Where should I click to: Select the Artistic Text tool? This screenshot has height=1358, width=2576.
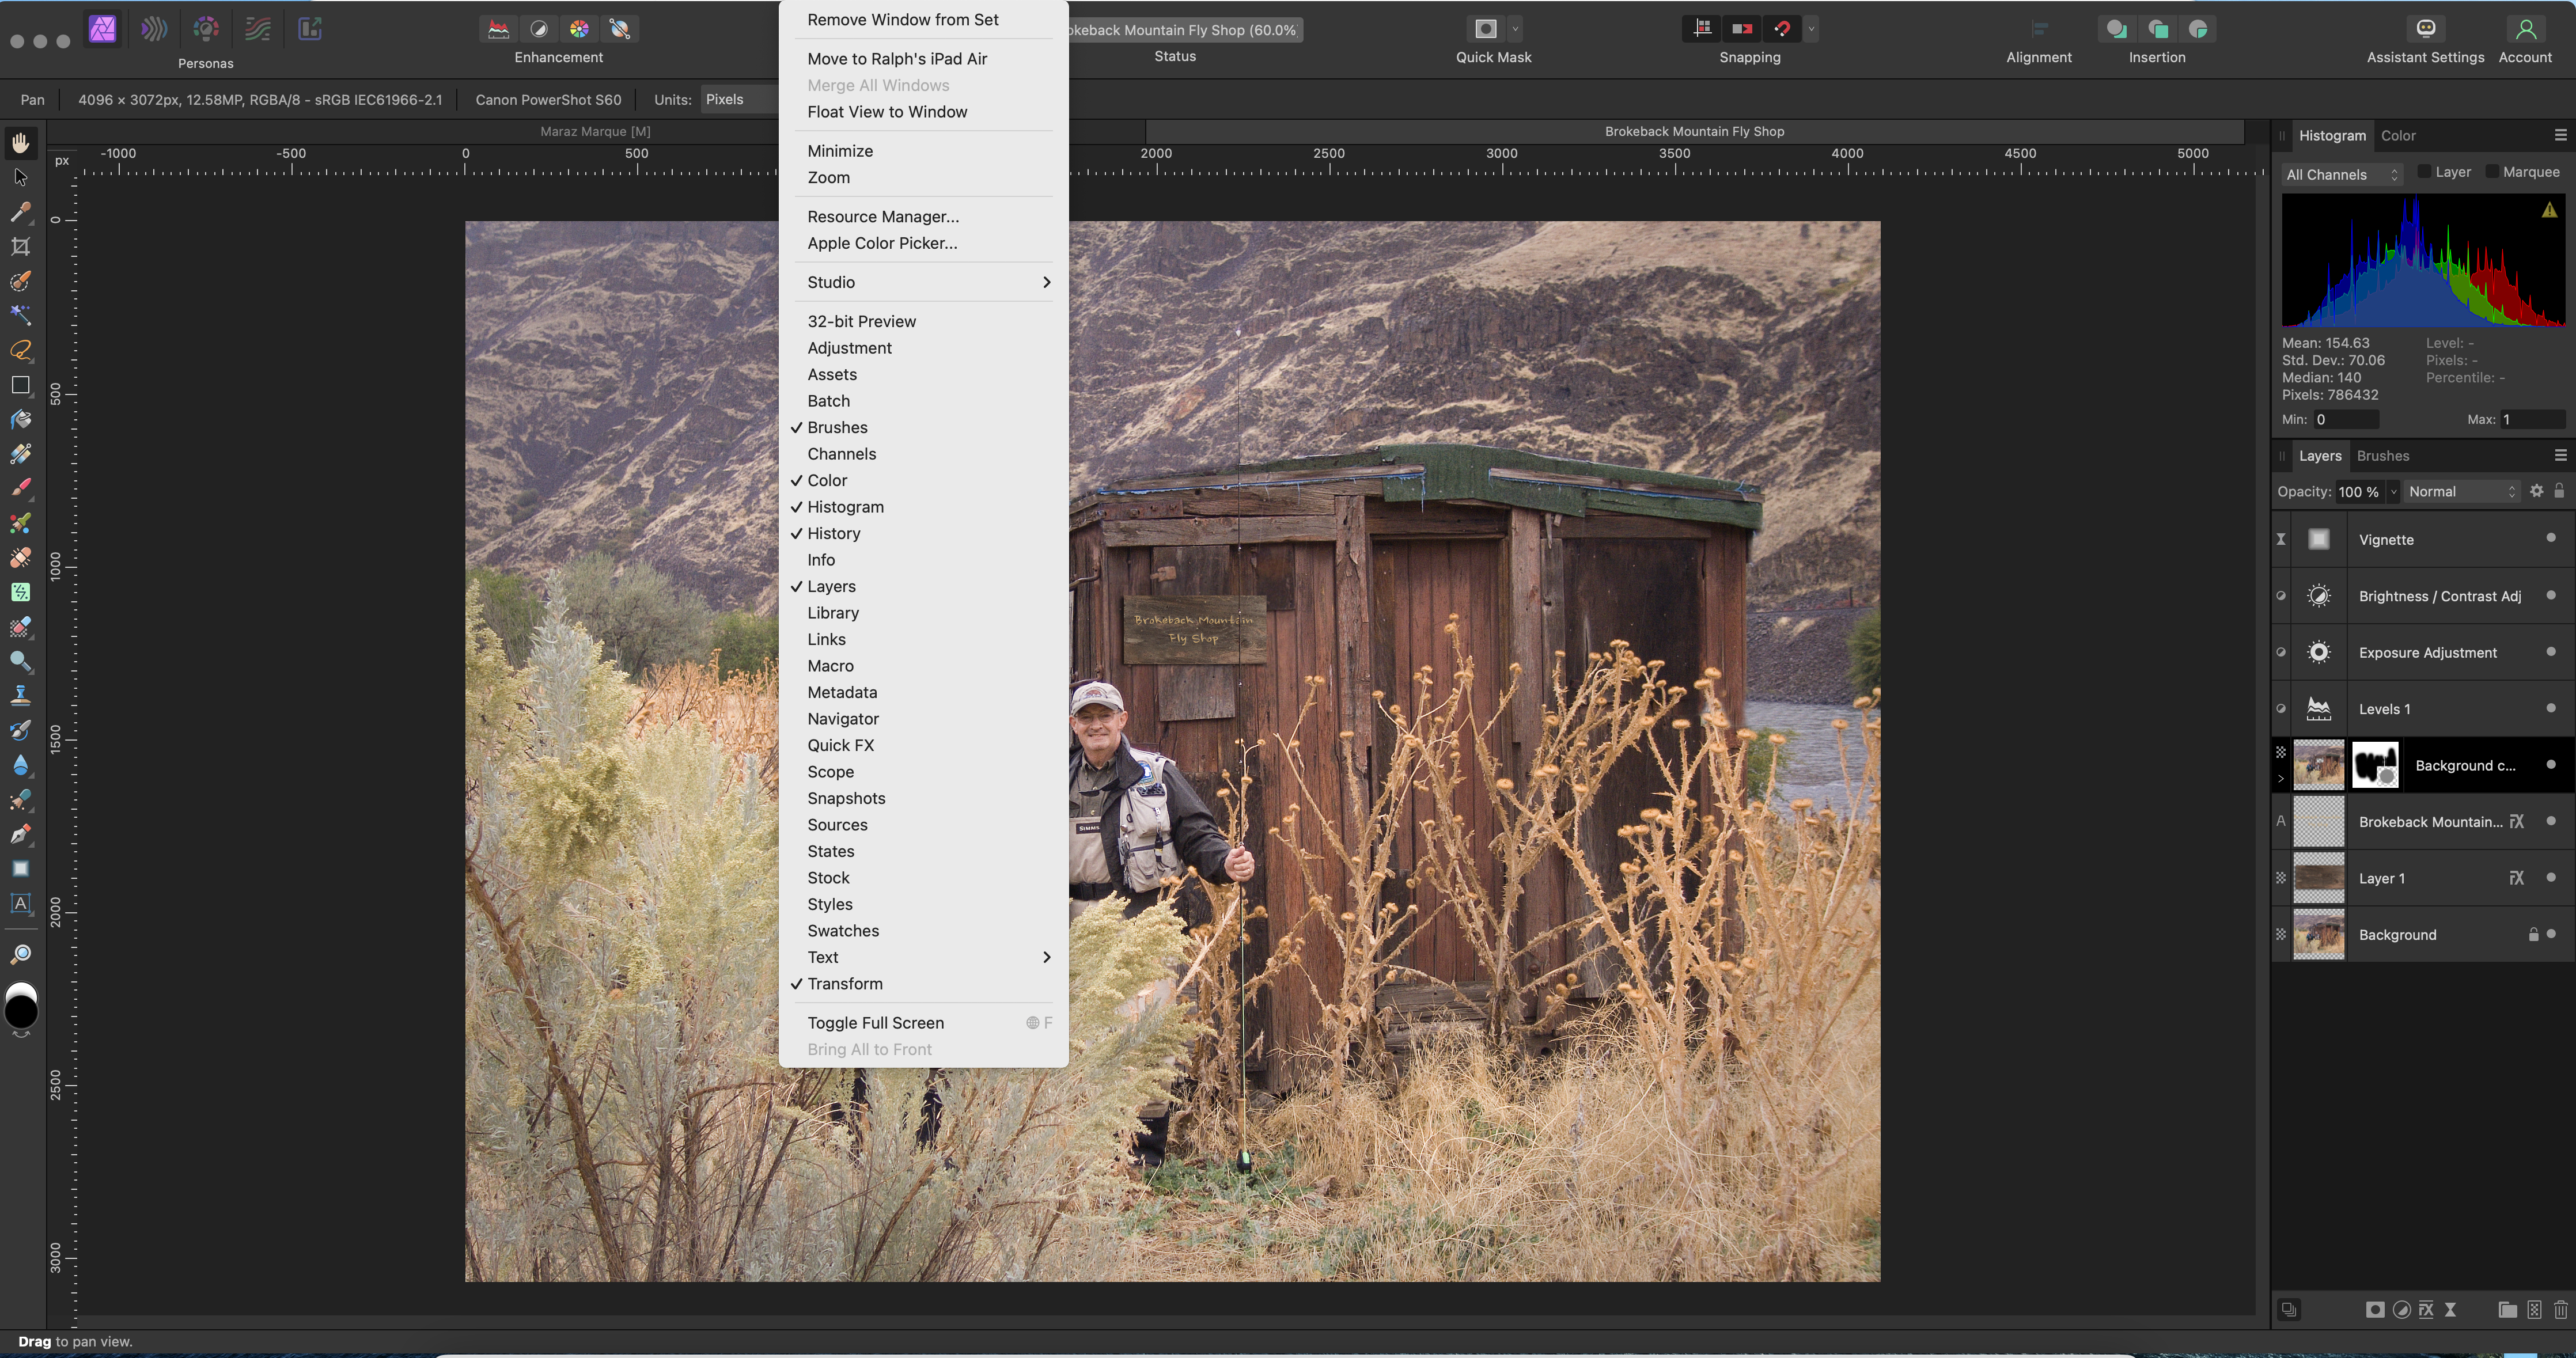click(20, 903)
